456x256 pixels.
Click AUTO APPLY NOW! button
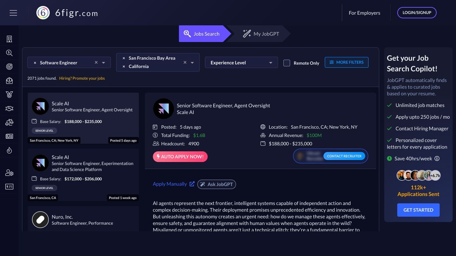click(x=180, y=157)
